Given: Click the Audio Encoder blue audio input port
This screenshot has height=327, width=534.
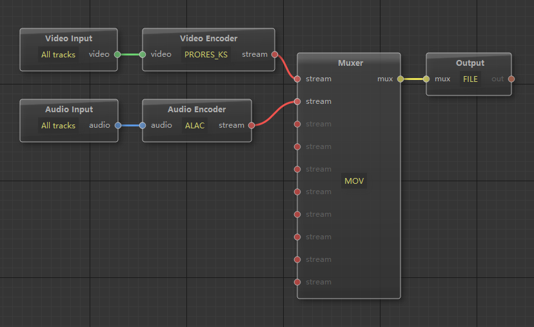Looking at the screenshot, I should (143, 126).
